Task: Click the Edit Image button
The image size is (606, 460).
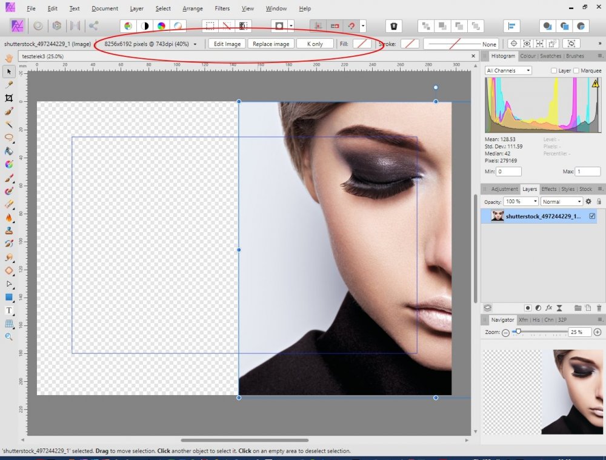Action: coord(227,44)
